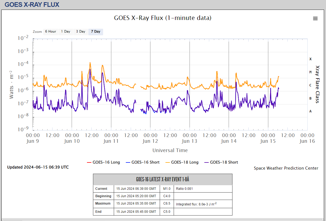Click the M1.0 current flux cell

click(x=167, y=189)
